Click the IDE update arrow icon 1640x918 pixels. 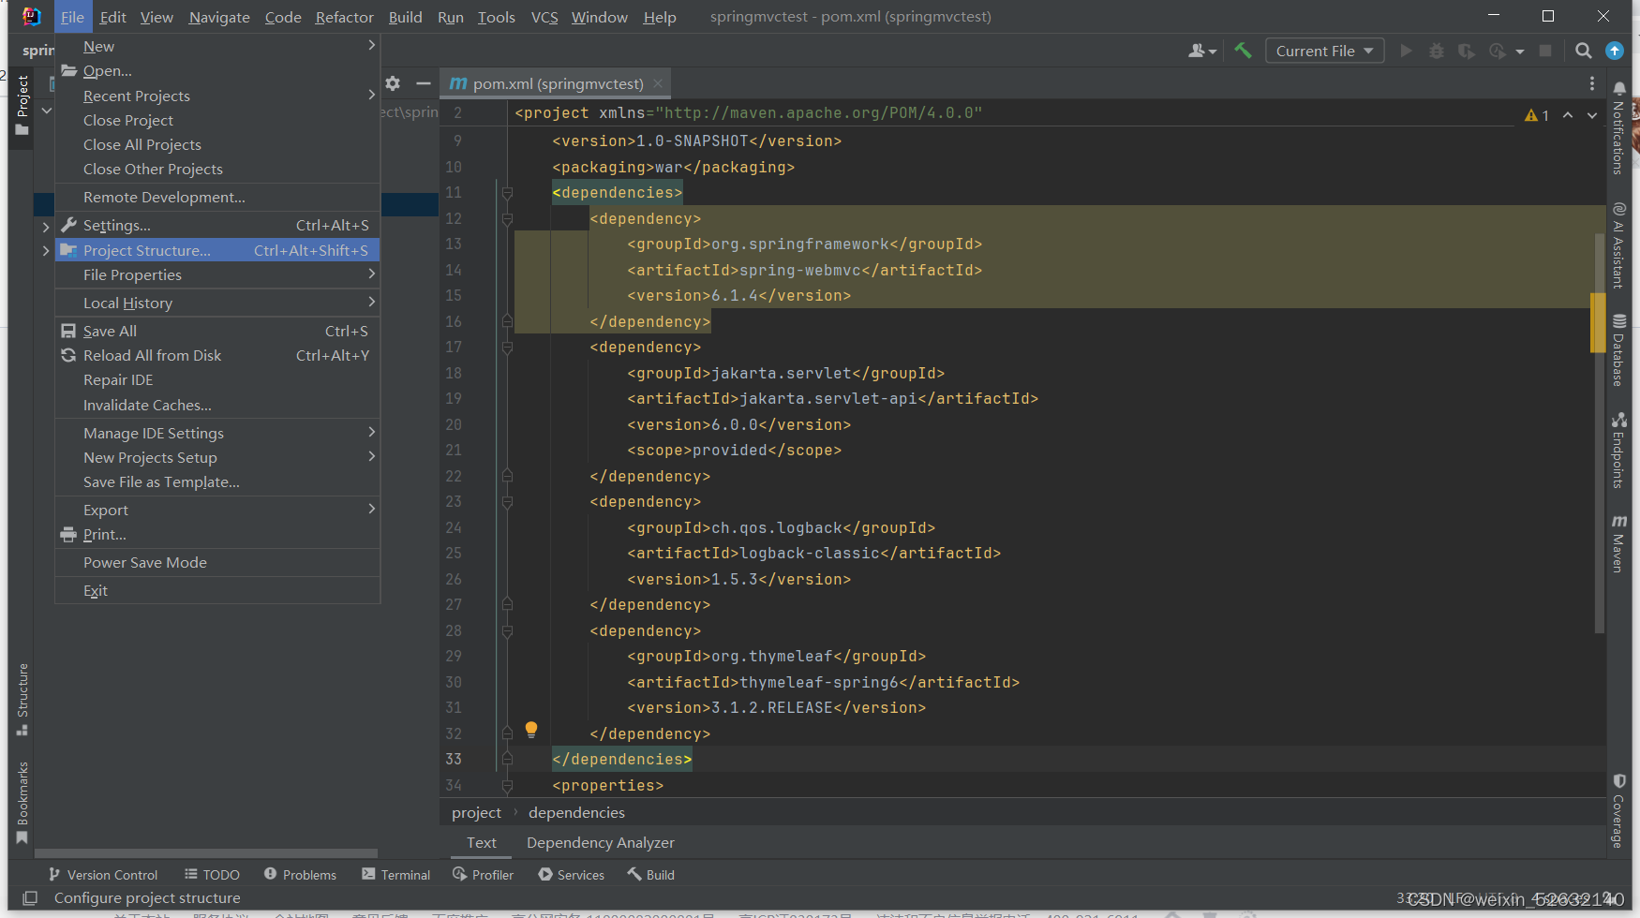[1615, 51]
